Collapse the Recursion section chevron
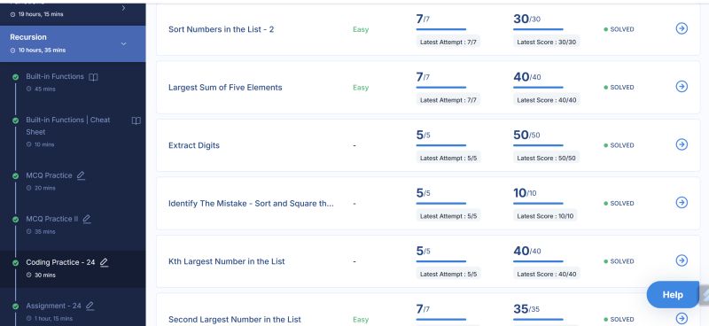Screen dimensions: 709x326 (123, 44)
